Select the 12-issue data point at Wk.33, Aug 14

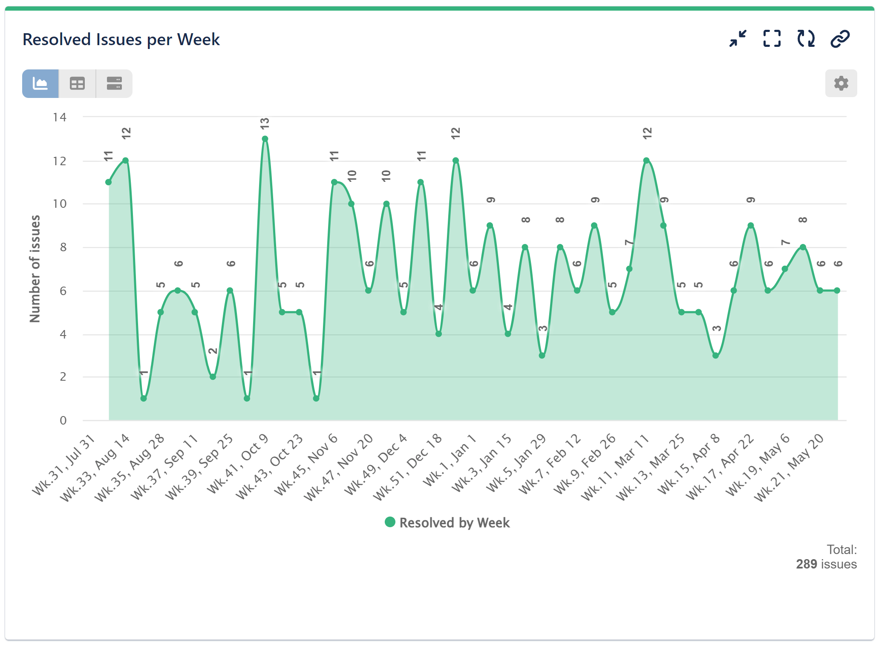125,160
